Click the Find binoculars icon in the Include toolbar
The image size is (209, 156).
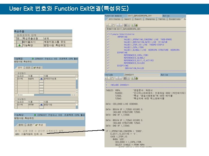pos(125,78)
